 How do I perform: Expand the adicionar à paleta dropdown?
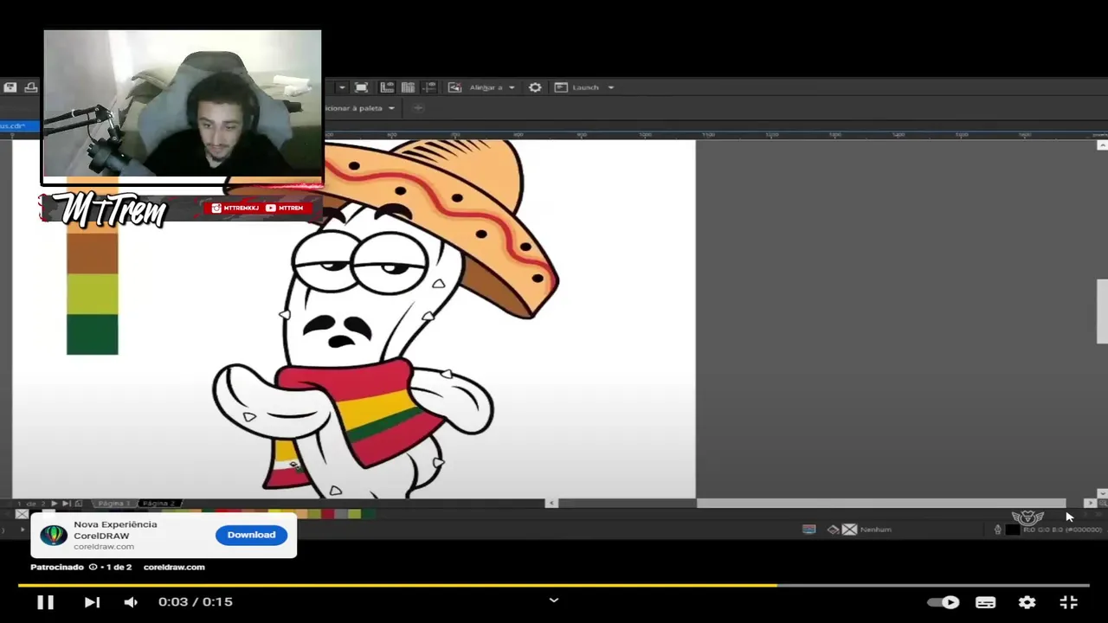pyautogui.click(x=391, y=108)
